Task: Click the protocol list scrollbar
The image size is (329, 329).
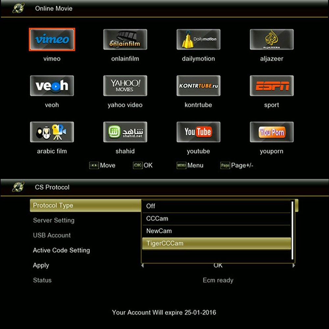Action: pyautogui.click(x=292, y=230)
